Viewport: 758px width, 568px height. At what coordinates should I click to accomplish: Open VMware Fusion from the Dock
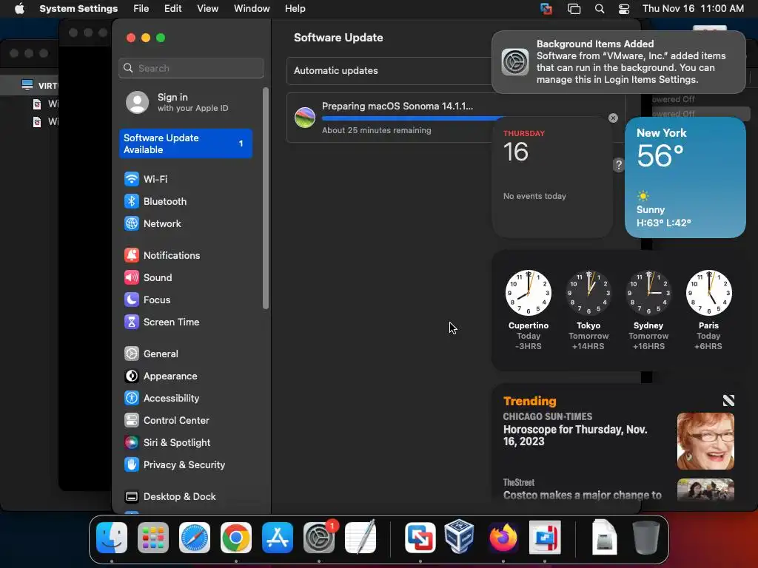pos(420,538)
